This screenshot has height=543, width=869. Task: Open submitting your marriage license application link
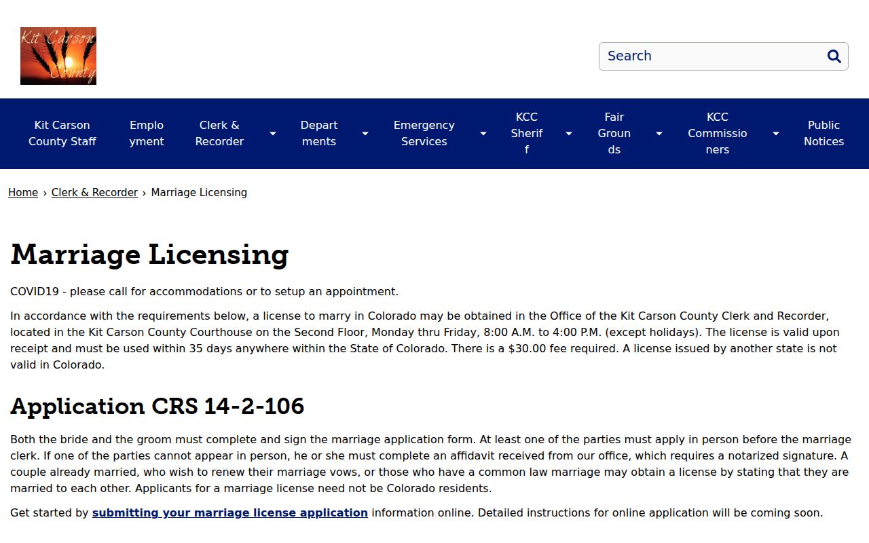click(230, 513)
